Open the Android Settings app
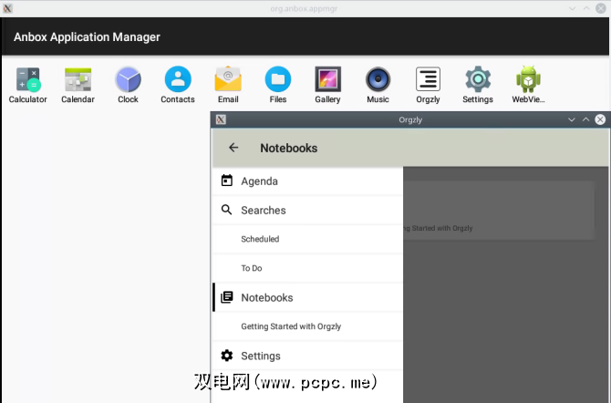 (x=478, y=80)
